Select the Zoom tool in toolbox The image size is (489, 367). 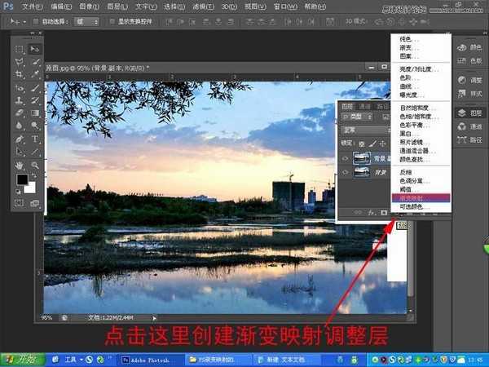click(35, 164)
